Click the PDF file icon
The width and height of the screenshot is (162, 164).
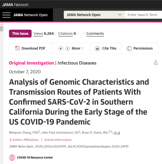click(x=17, y=48)
